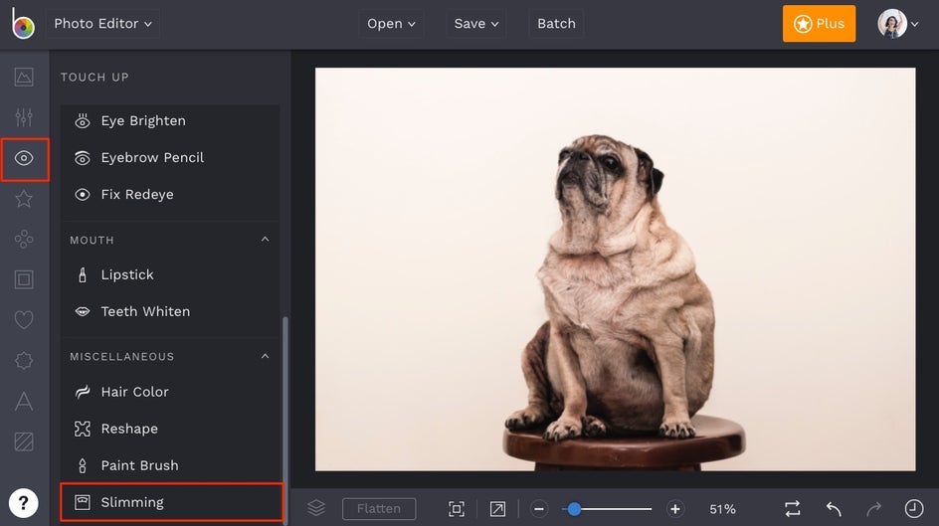Click the pug photo on canvas
939x526 pixels.
point(615,268)
